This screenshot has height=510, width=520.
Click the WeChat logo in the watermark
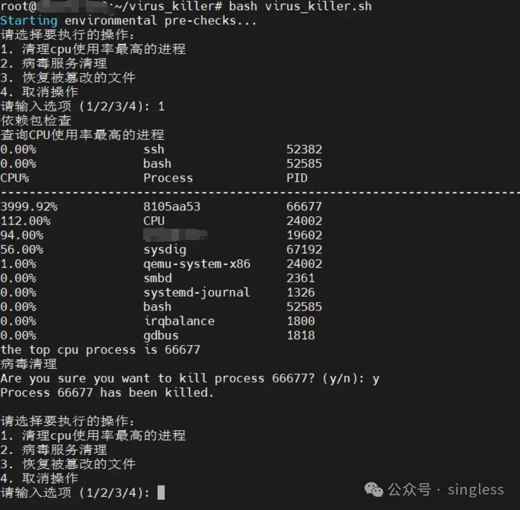pyautogui.click(x=375, y=490)
